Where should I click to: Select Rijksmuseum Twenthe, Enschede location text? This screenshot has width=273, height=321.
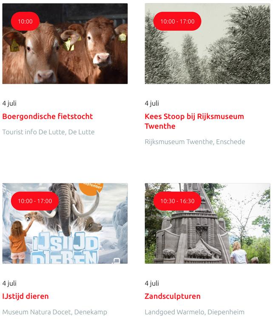click(x=195, y=142)
